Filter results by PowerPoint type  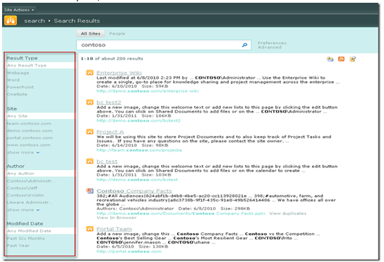[20, 87]
